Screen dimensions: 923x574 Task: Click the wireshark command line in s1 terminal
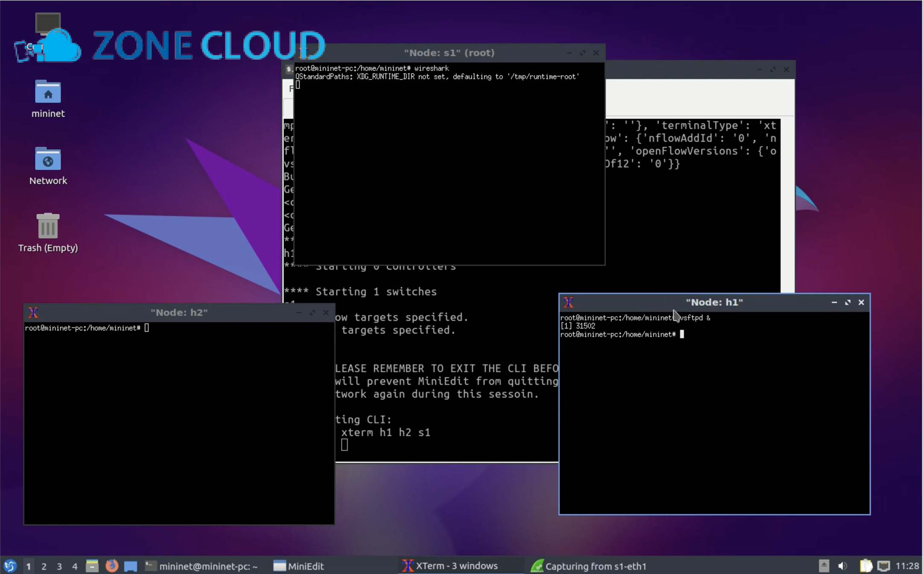(x=372, y=68)
